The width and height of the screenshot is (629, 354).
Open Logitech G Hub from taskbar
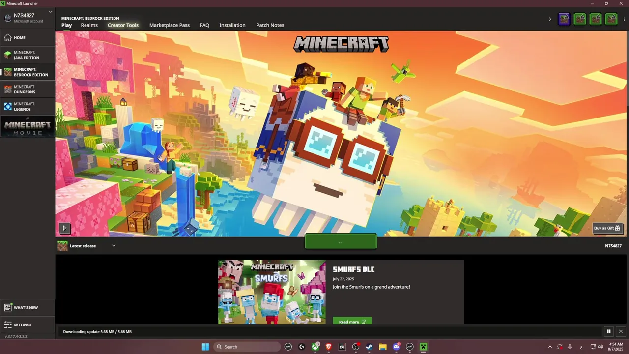click(x=302, y=347)
